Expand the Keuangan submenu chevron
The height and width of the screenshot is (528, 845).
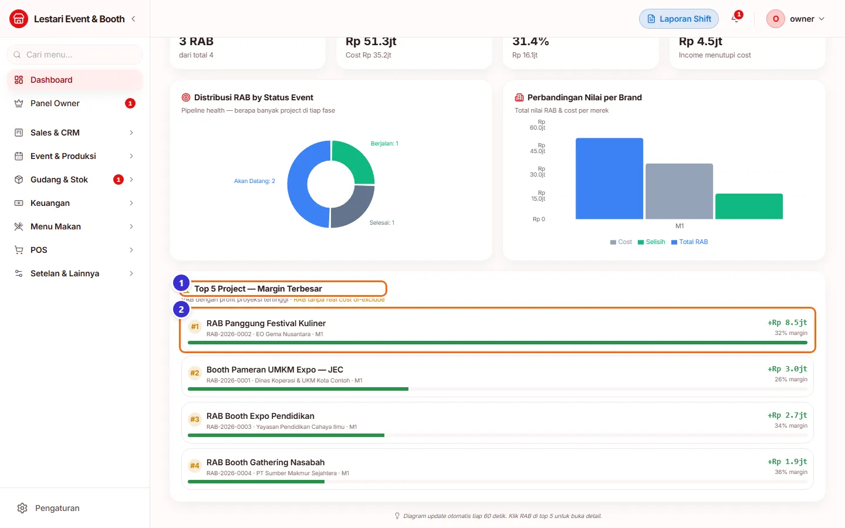click(x=131, y=203)
